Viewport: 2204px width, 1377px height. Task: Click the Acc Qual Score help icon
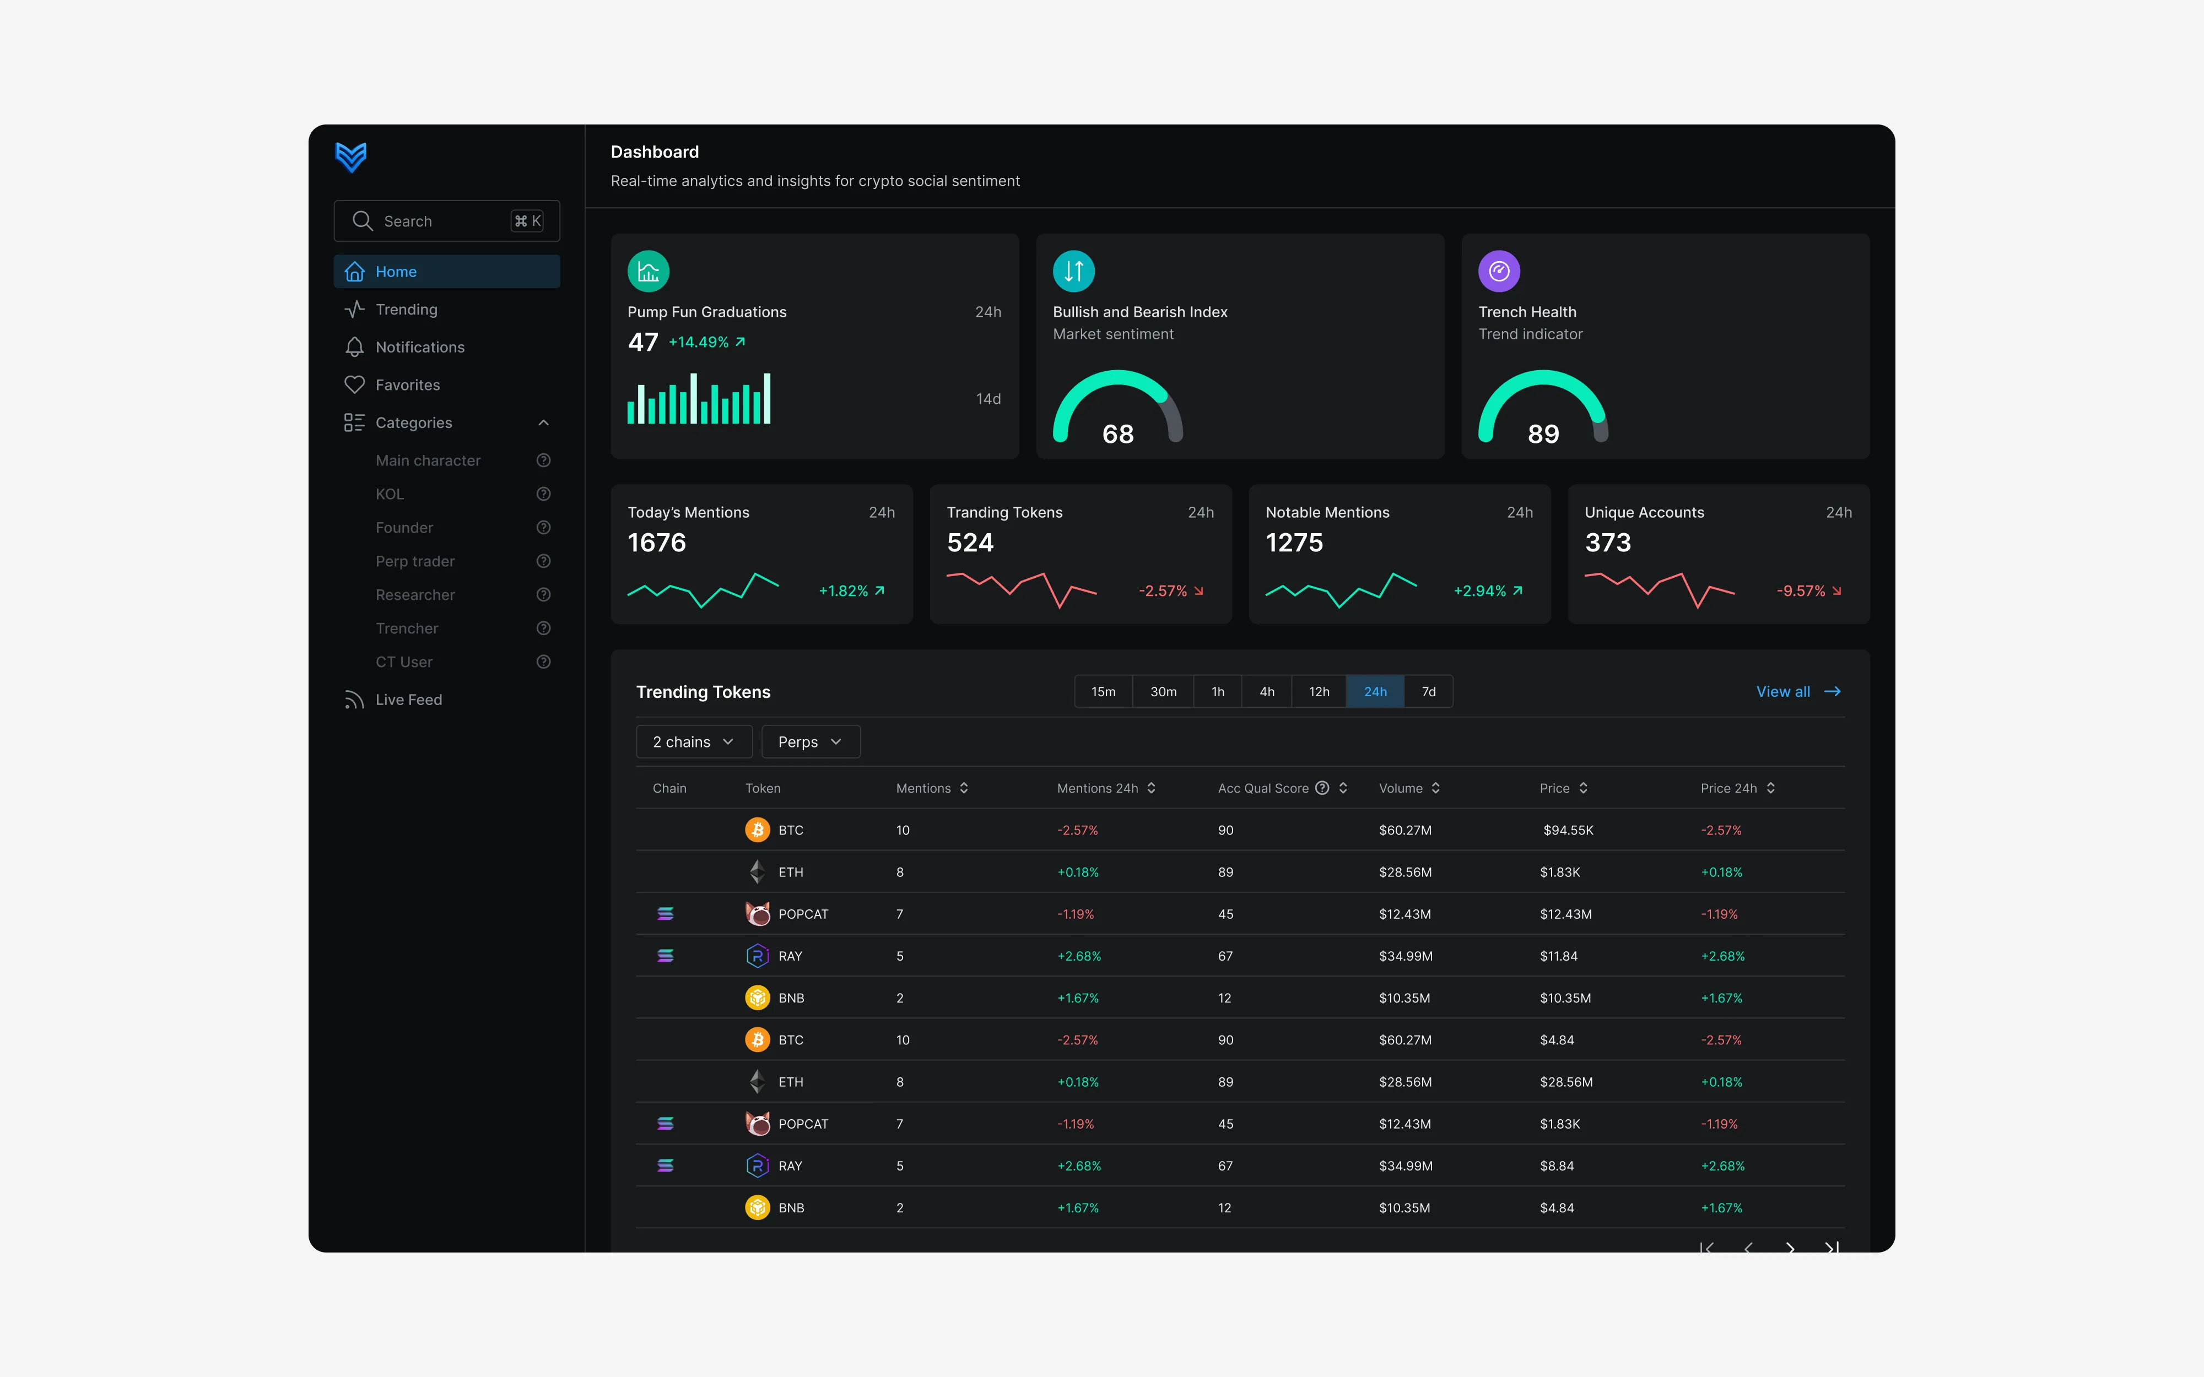click(1322, 788)
